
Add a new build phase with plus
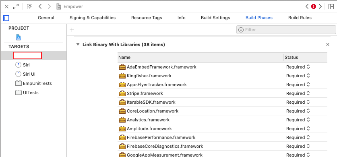pos(72,30)
